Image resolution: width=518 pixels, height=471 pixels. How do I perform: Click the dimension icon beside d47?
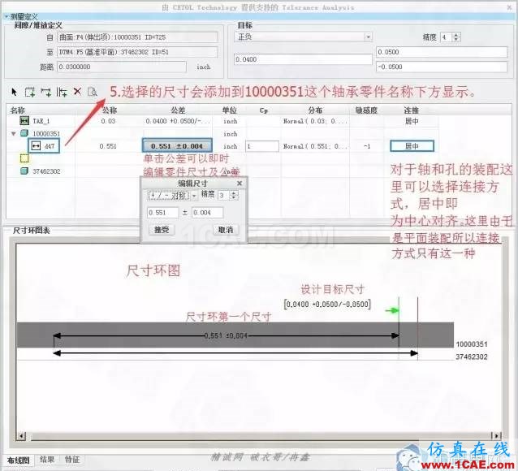tap(36, 145)
